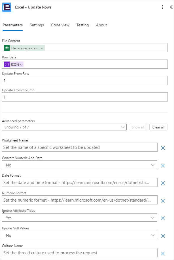Open the three-dot more options menu
The height and width of the screenshot is (260, 174).
click(x=162, y=7)
